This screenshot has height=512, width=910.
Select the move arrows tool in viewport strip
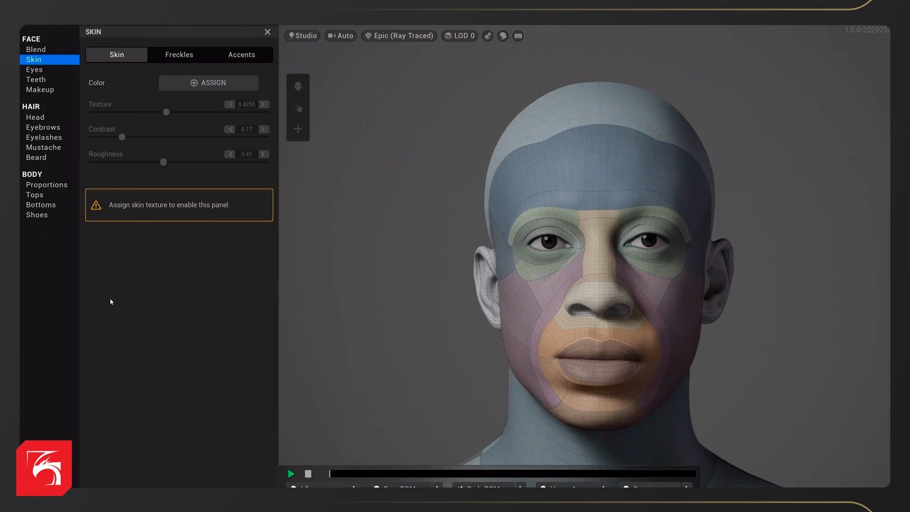pyautogui.click(x=298, y=128)
